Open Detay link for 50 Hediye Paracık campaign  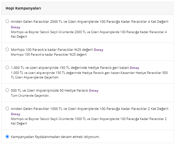pyautogui.click(x=94, y=91)
